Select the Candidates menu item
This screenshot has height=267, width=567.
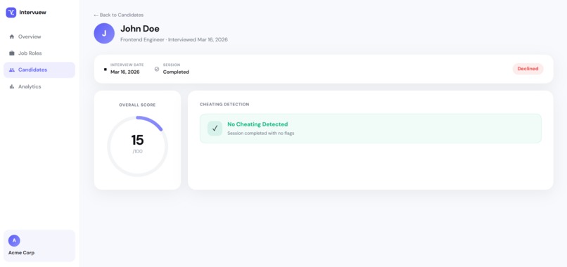[39, 70]
